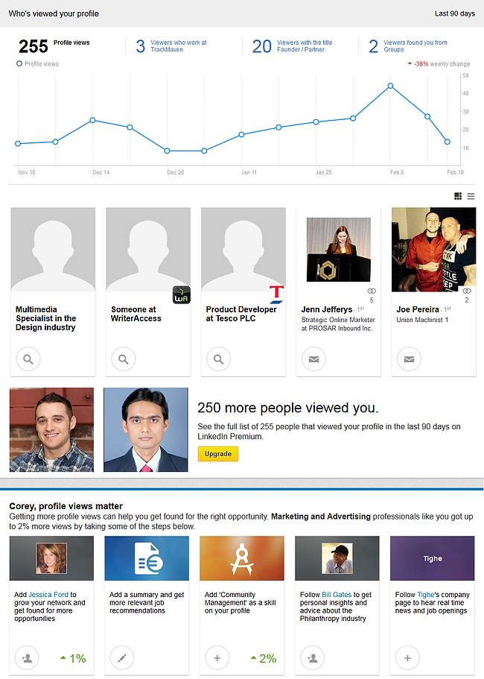484x679 pixels.
Task: Click 'Strategic Online Marketer at PROSAR Inbound Inc.' text
Action: (338, 324)
